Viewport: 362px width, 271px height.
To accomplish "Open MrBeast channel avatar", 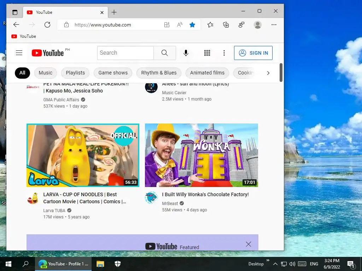I will click(151, 198).
